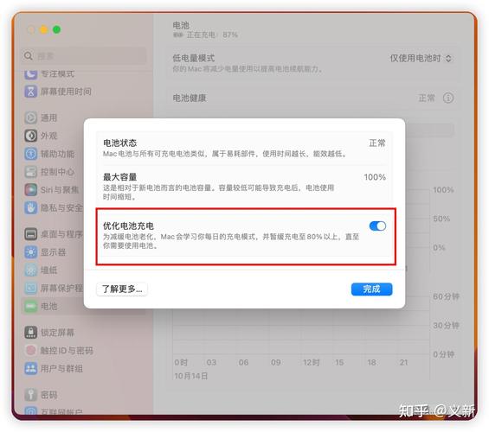Click the 电池健康 row label

point(190,98)
